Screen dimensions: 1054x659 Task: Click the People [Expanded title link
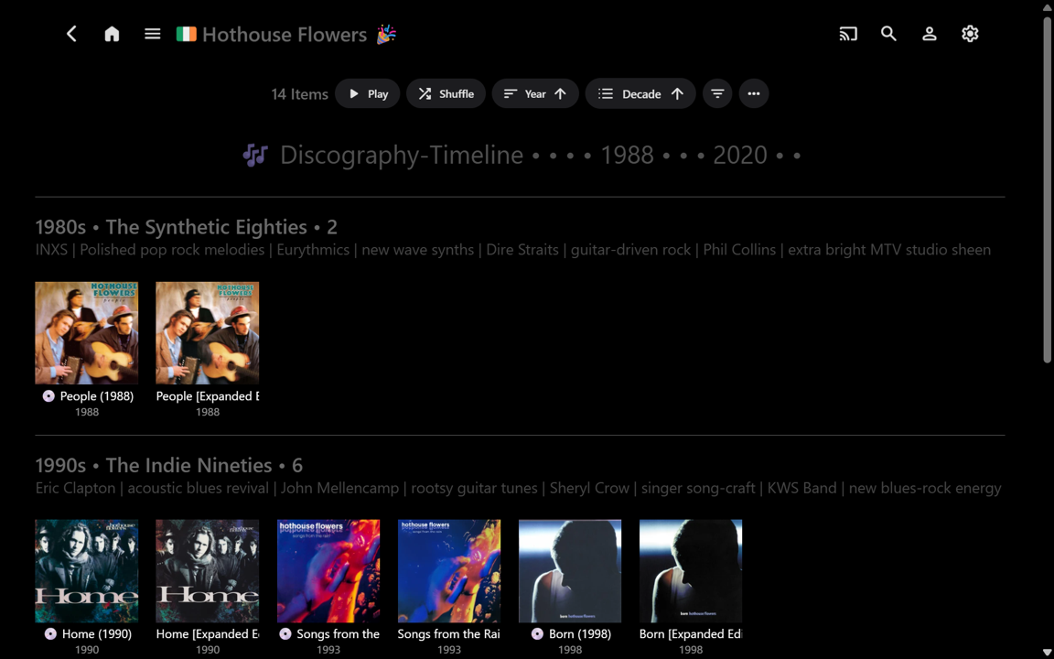pos(207,396)
